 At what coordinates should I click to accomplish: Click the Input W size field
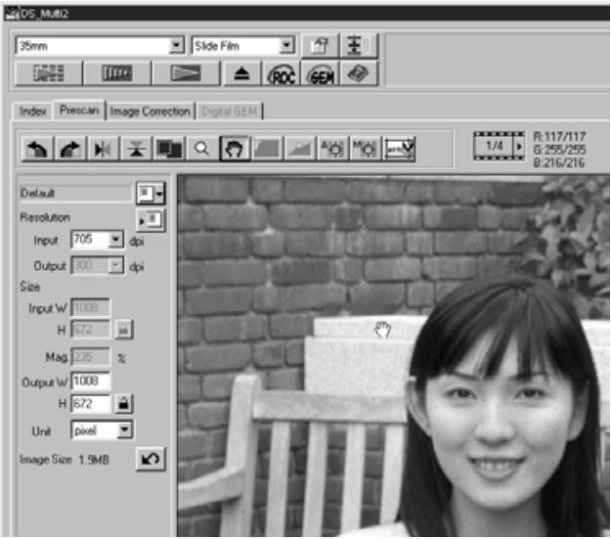90,308
